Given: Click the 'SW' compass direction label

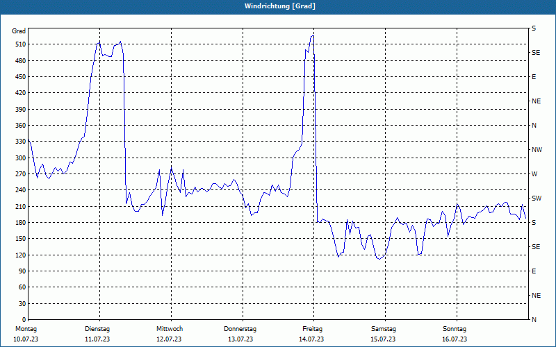Looking at the screenshot, I should [537, 198].
